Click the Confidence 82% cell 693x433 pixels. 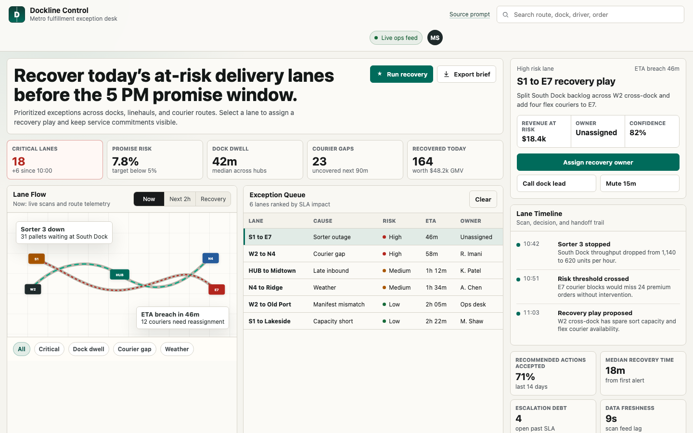pos(652,131)
